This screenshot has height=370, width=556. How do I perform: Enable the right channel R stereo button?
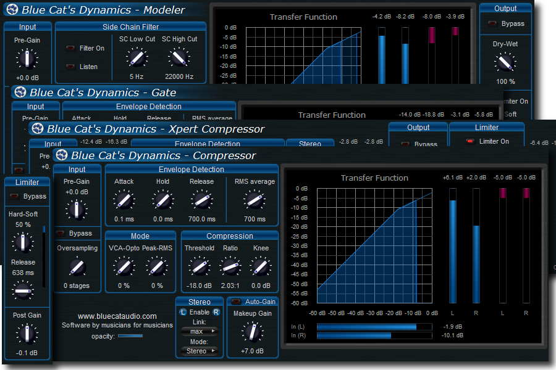pos(216,313)
